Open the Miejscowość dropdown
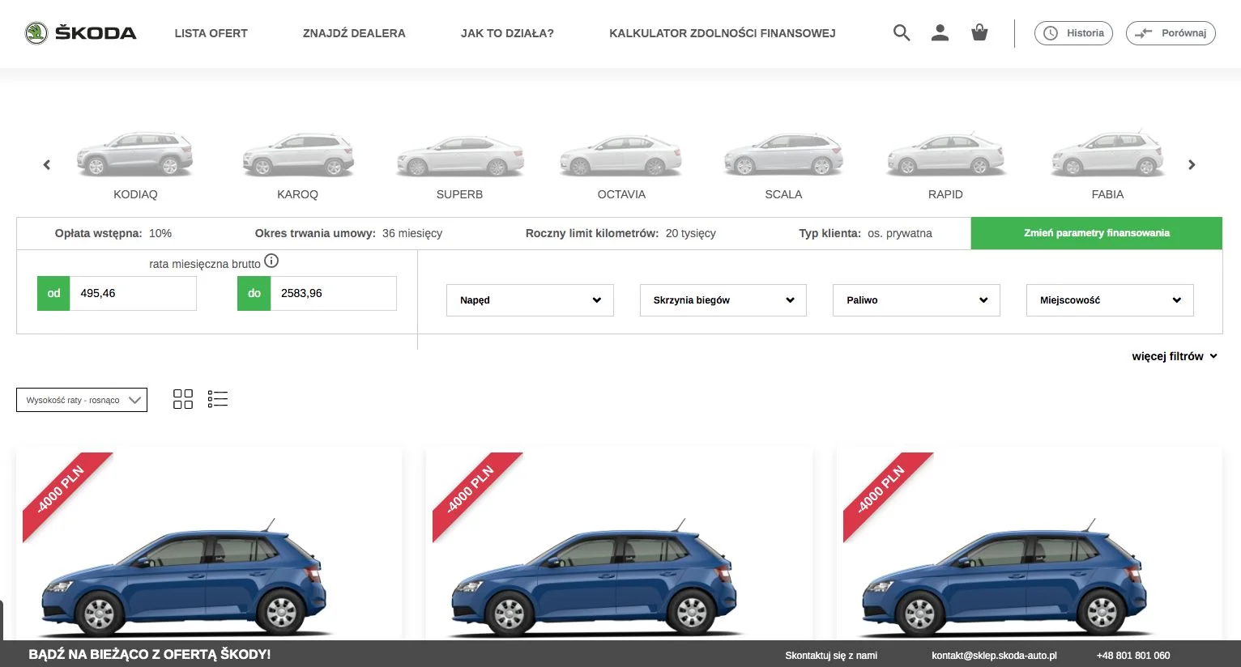The image size is (1241, 667). 1110,300
